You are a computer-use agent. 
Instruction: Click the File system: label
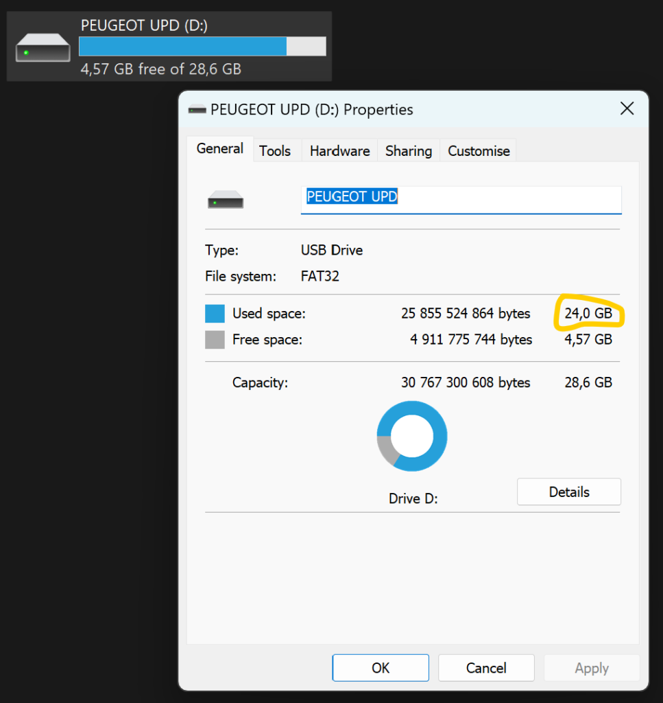click(241, 276)
